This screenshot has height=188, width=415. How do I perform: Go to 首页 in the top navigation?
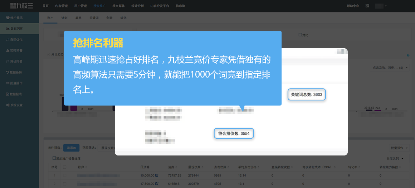point(45,6)
